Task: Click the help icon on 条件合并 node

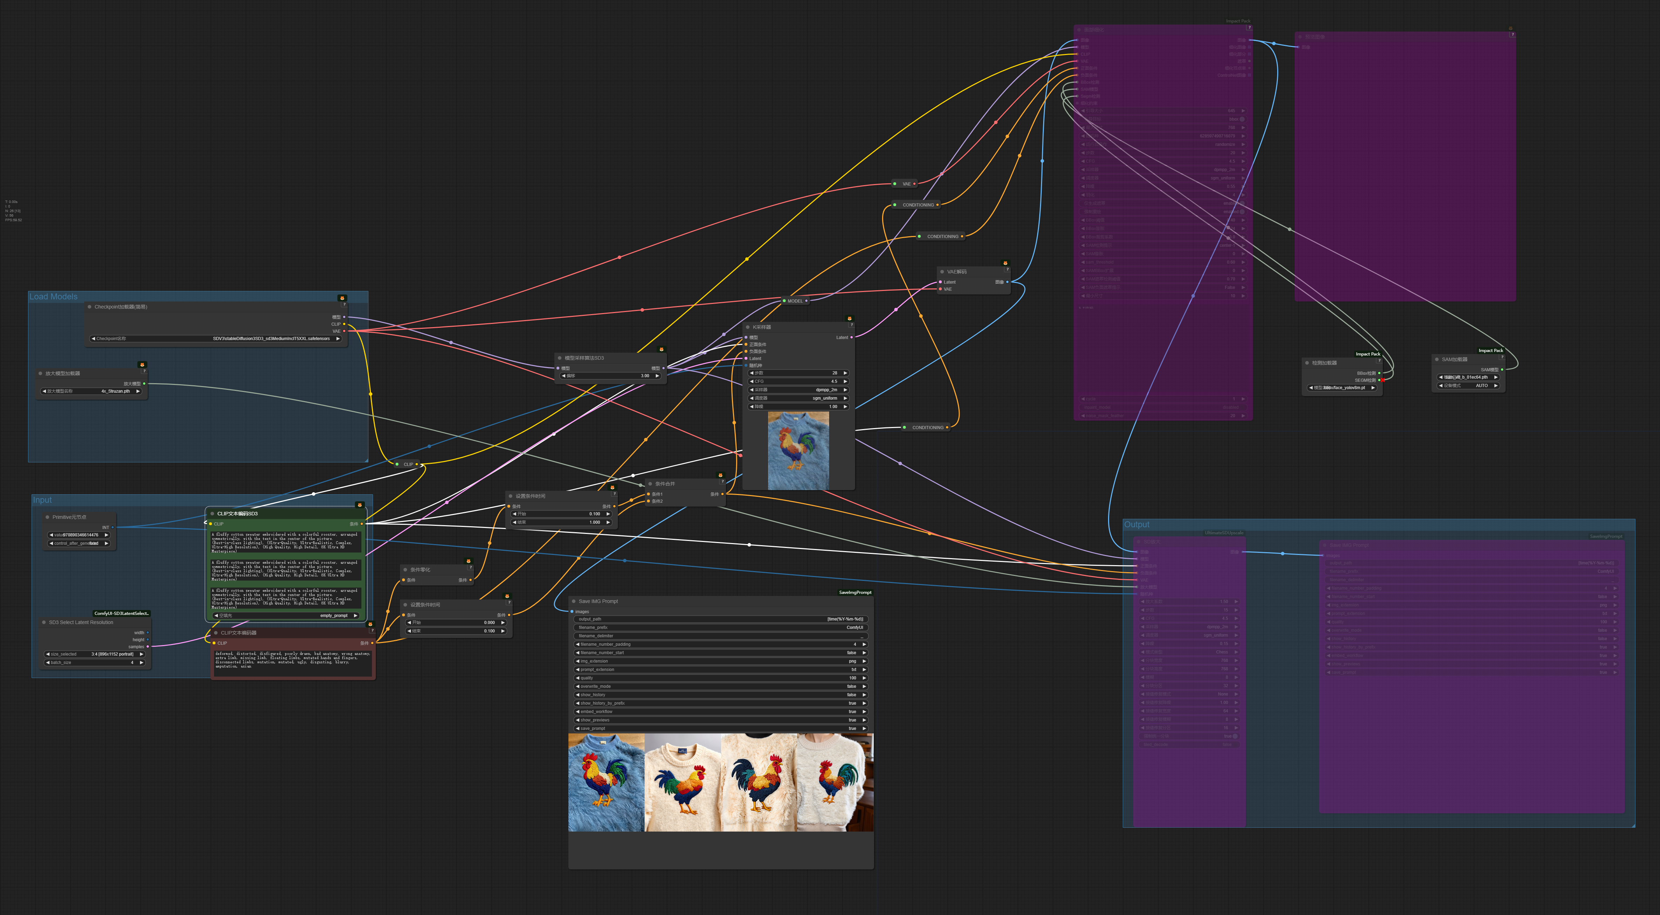Action: (x=722, y=481)
